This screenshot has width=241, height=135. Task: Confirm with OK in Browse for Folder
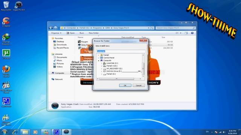pos(125,85)
